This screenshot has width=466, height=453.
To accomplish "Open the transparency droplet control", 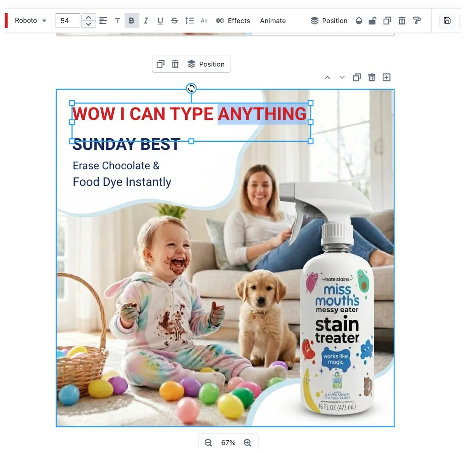I will (359, 21).
